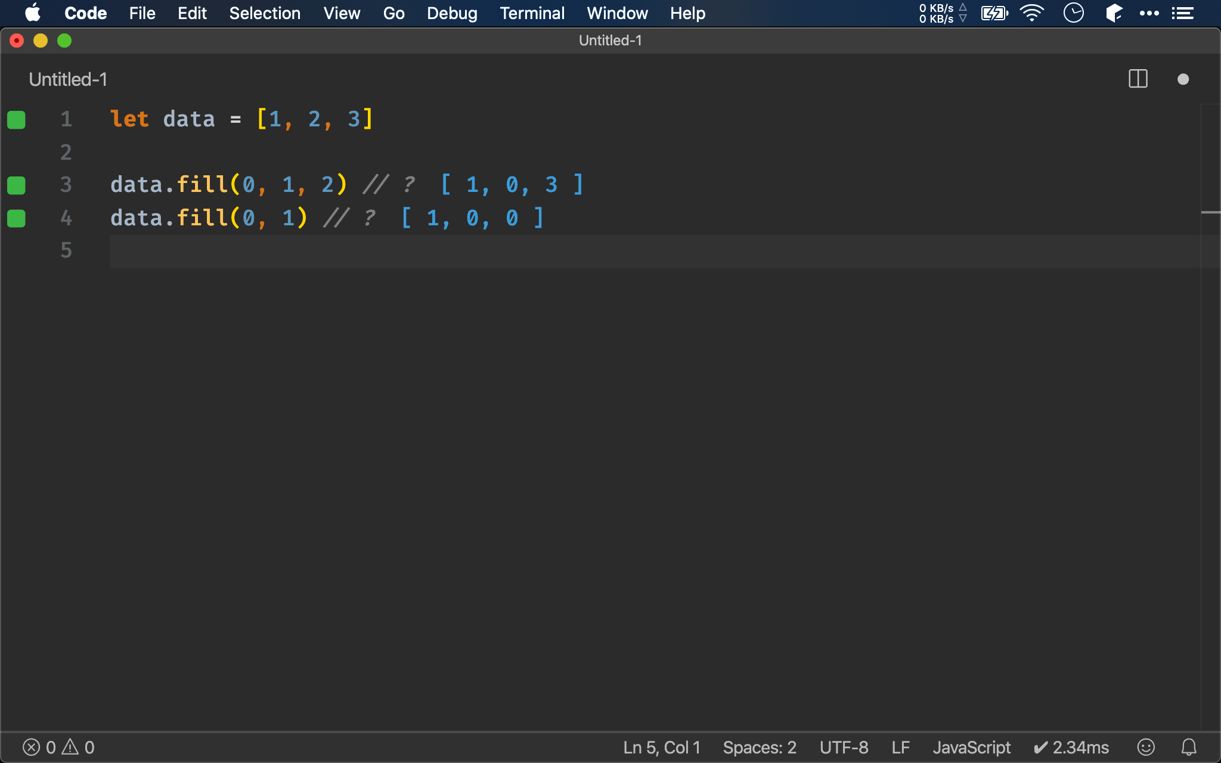Click the ordered list icon in status bar
Viewport: 1221px width, 763px height.
coord(1185,13)
